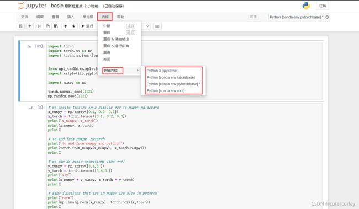Move cell up with the up arrow
The image size is (359, 209).
[66, 26]
